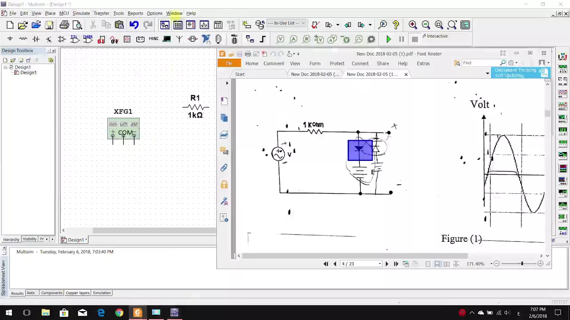Open the Place menu in Multisim

50,13
